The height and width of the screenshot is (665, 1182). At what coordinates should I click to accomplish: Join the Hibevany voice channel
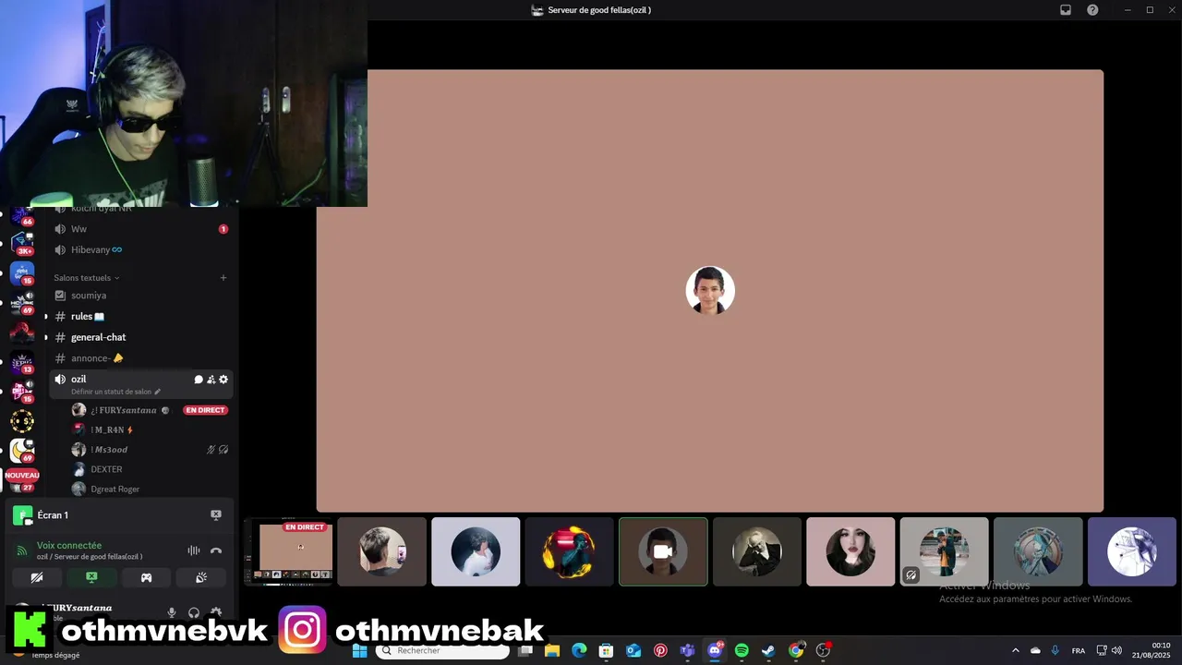coord(139,250)
